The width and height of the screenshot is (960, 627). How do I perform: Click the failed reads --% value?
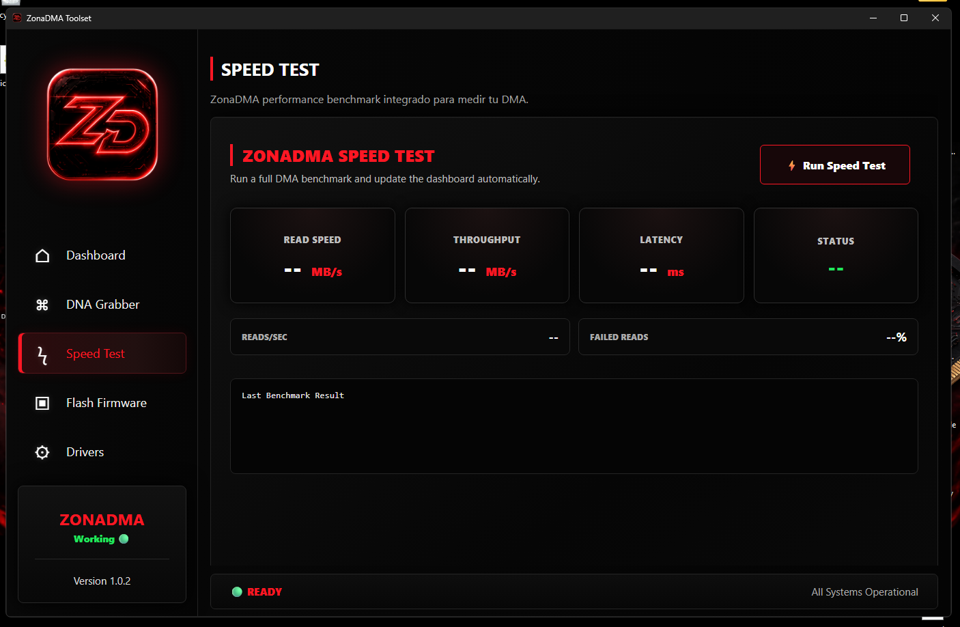[897, 337]
